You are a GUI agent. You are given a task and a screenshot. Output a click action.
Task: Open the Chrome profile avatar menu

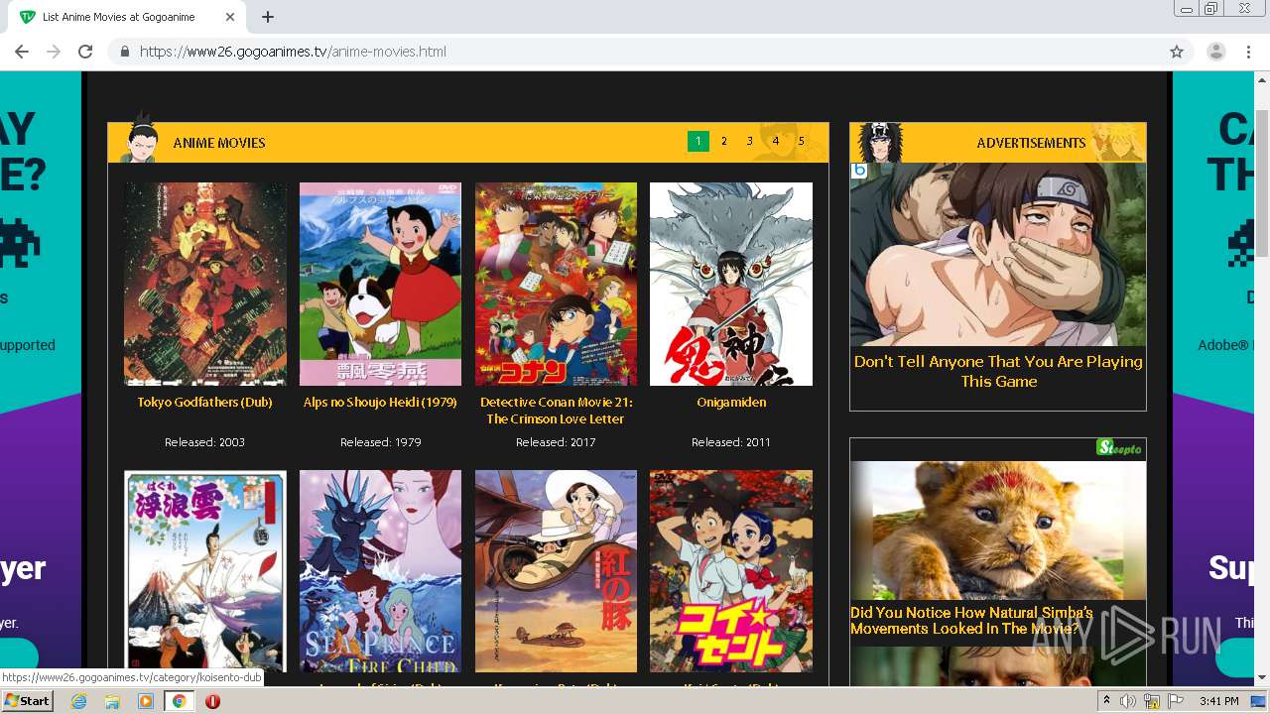1215,52
